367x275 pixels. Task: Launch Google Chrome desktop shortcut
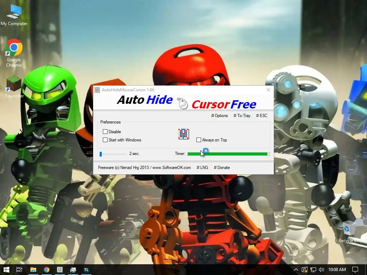tap(14, 53)
